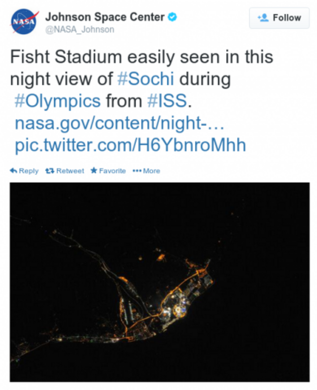This screenshot has width=317, height=390.
Task: Click the retweet arrows icon
Action: tap(50, 171)
